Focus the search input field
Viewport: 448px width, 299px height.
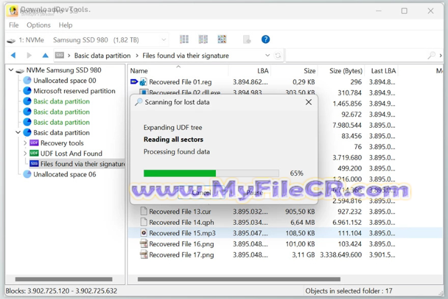356,55
